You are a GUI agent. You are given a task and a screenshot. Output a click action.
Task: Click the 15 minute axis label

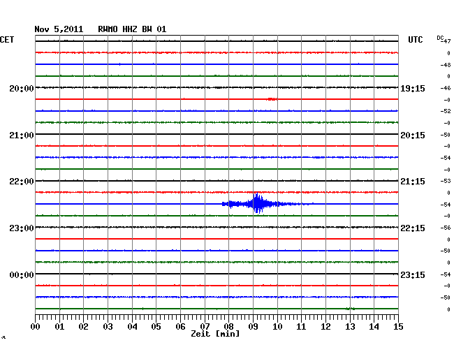pyautogui.click(x=398, y=326)
